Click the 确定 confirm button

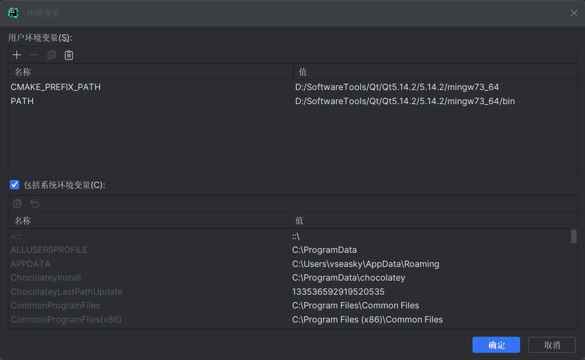pyautogui.click(x=496, y=345)
